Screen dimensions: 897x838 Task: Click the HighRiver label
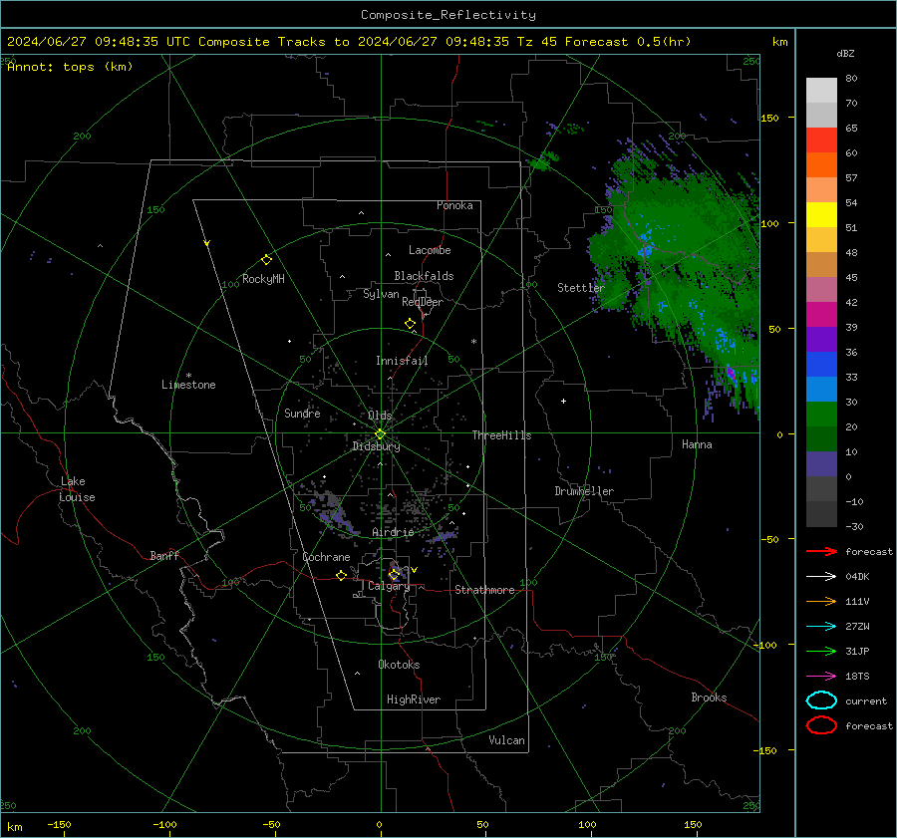click(414, 699)
